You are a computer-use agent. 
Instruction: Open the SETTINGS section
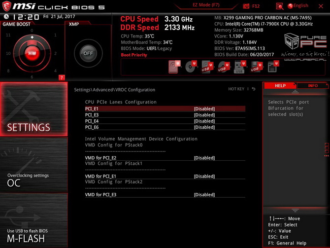[34, 109]
